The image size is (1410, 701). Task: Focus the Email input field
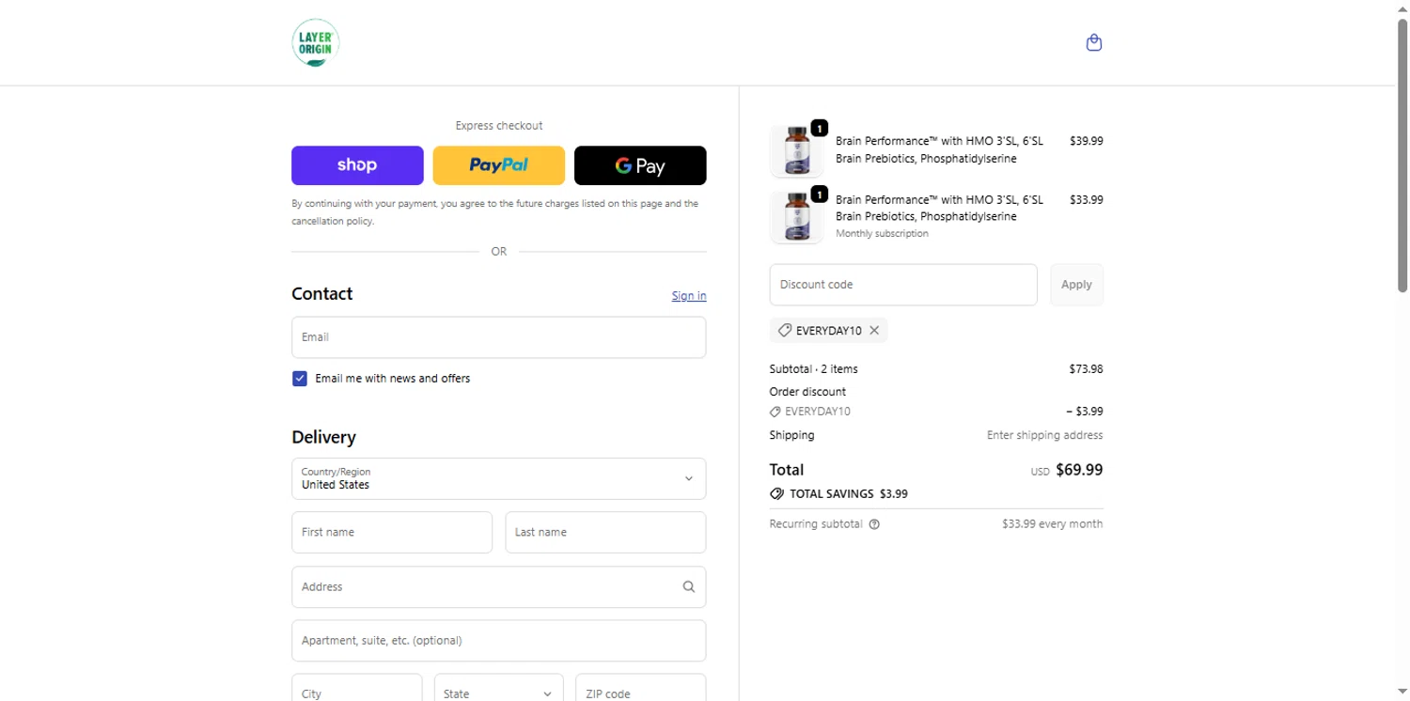click(499, 337)
